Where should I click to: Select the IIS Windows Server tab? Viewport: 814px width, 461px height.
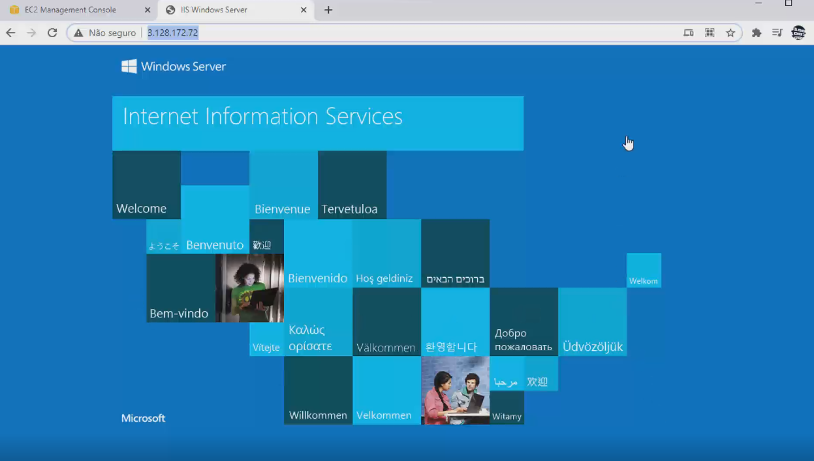pyautogui.click(x=235, y=10)
